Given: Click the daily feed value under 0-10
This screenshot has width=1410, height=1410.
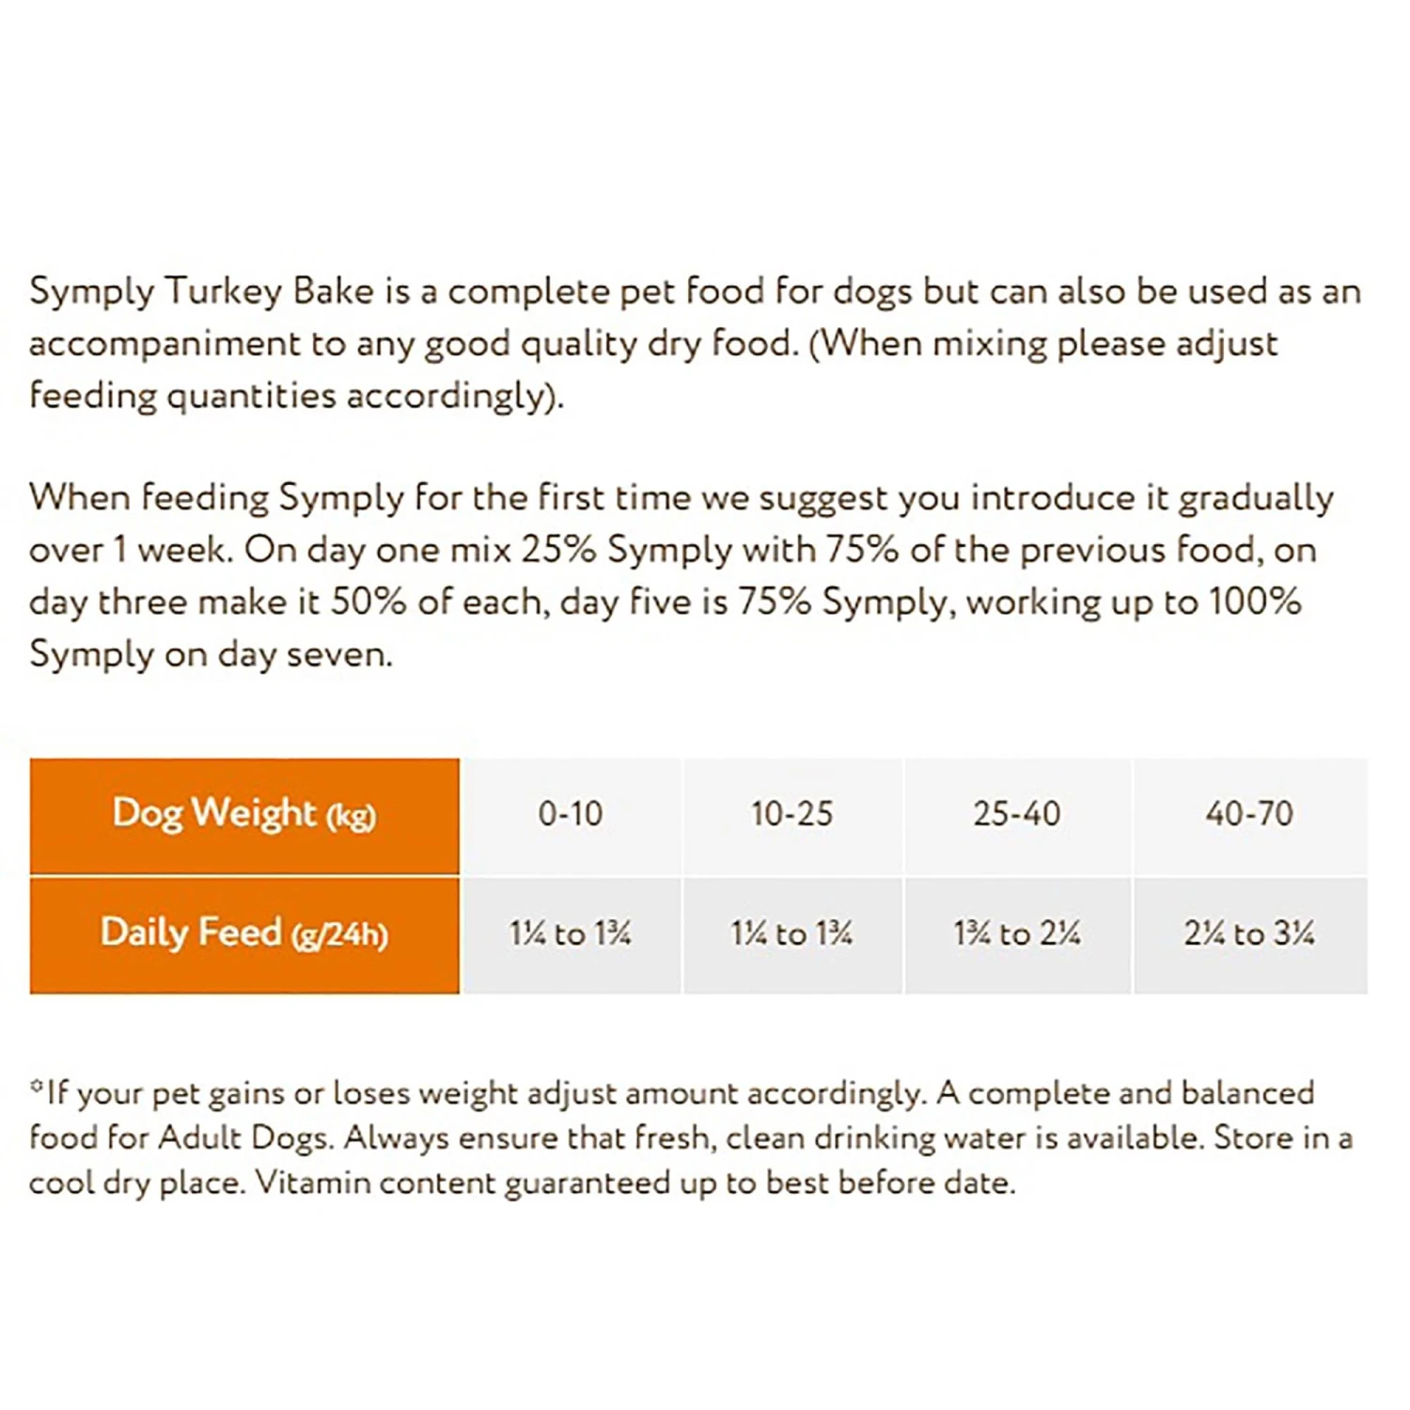Looking at the screenshot, I should click(571, 933).
